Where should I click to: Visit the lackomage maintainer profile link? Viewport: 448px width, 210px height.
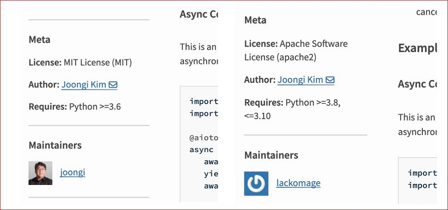pyautogui.click(x=299, y=183)
